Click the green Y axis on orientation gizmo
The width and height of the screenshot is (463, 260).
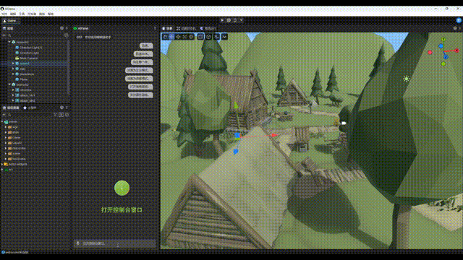443,40
